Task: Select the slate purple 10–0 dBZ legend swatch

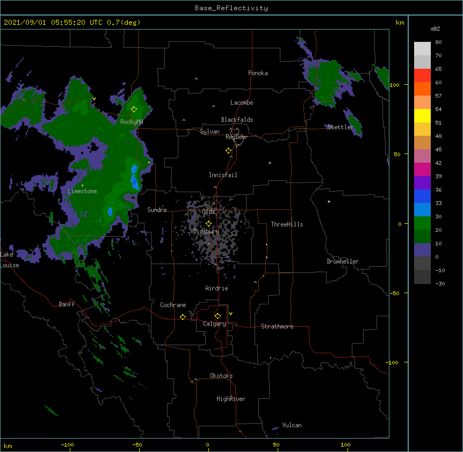Action: point(422,250)
